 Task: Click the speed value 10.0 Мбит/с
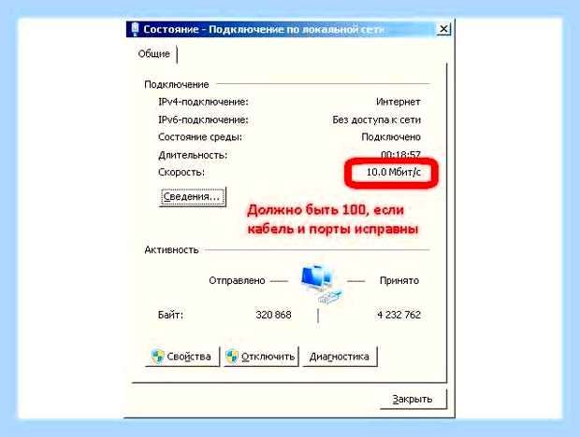click(x=393, y=172)
